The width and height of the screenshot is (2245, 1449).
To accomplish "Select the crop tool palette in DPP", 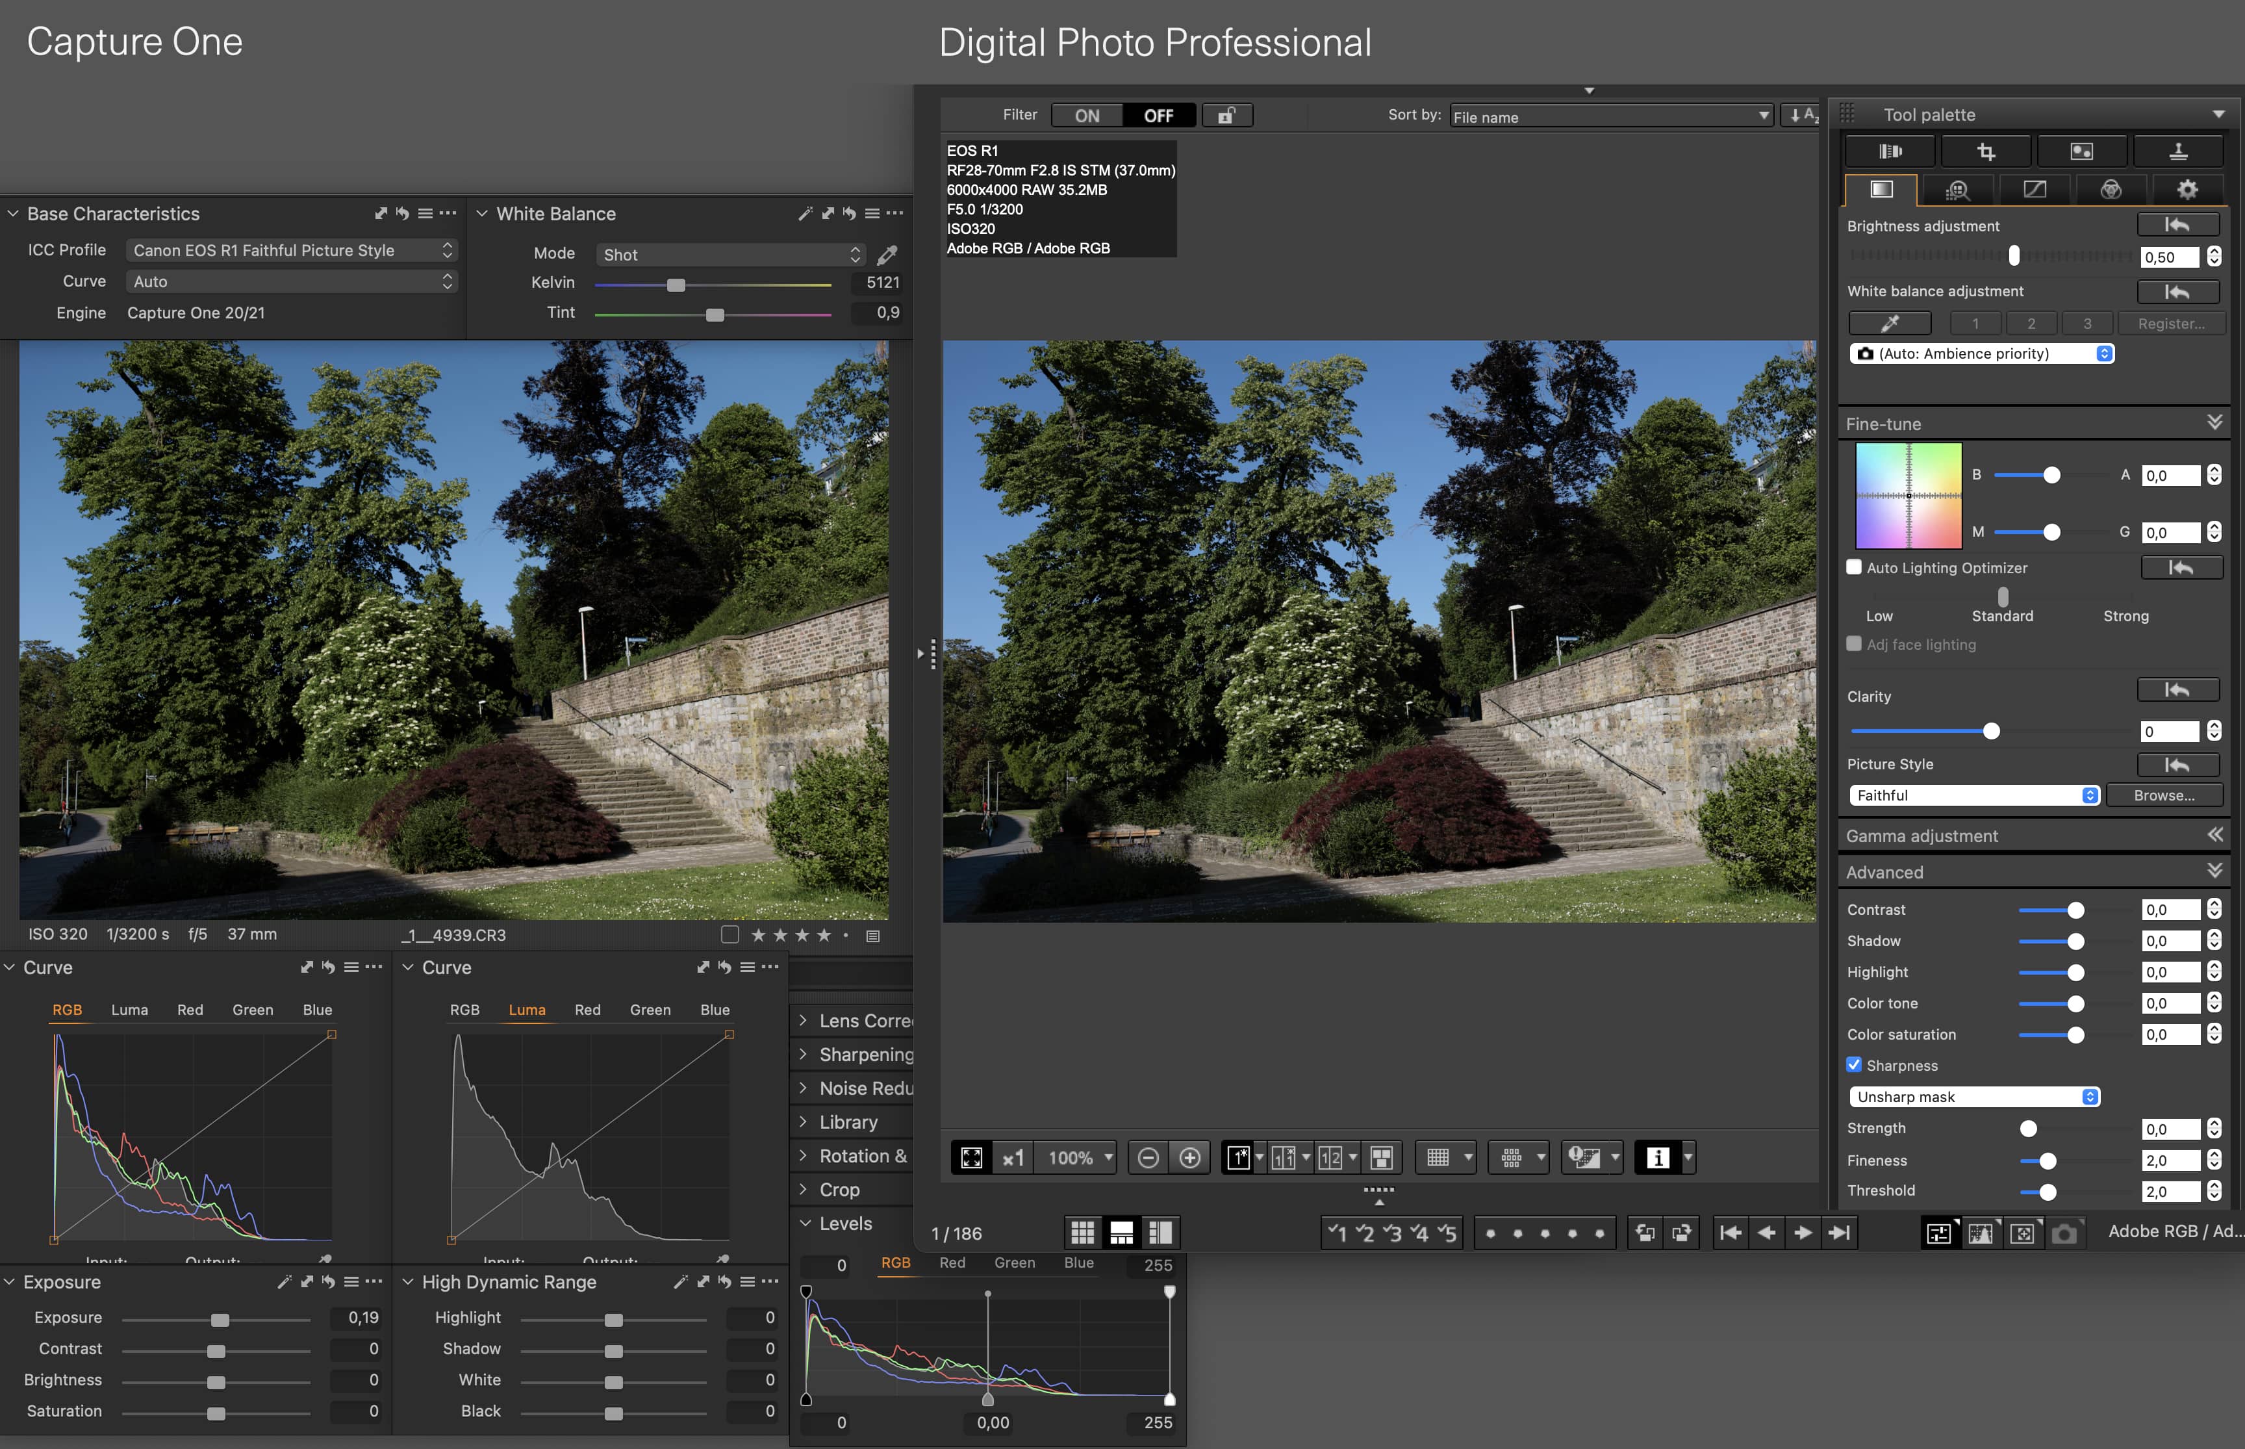I will tap(1985, 151).
